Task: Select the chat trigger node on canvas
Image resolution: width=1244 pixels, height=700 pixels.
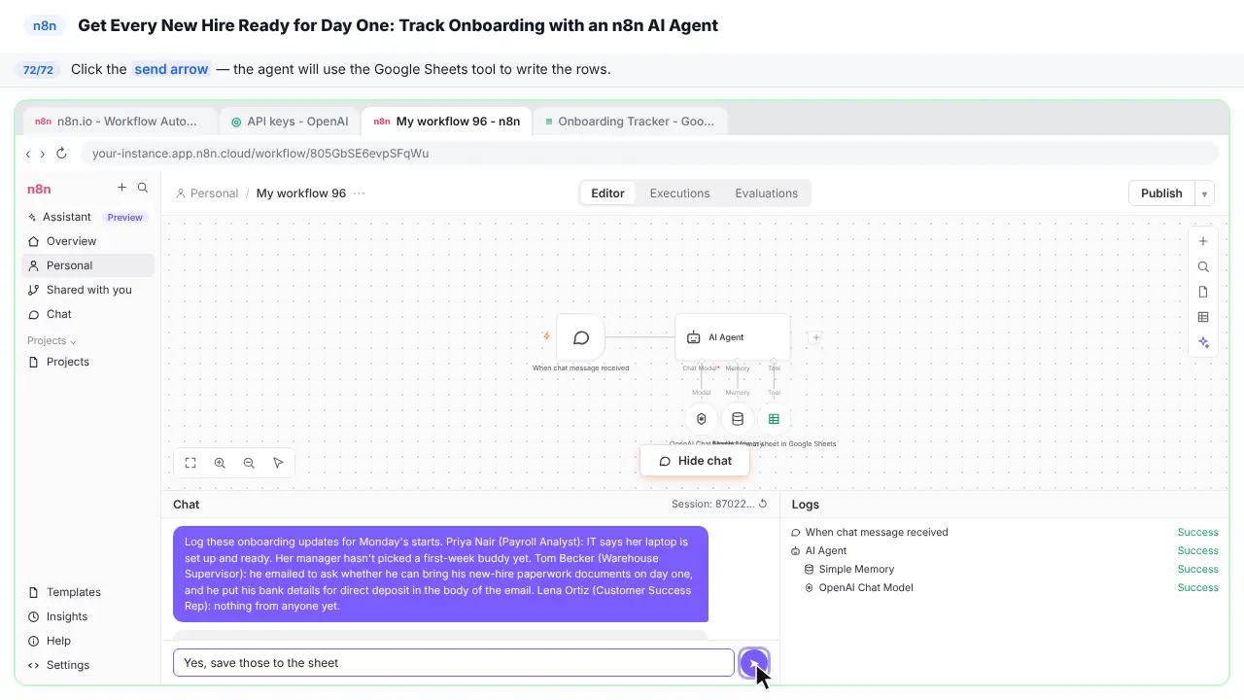Action: pos(581,337)
